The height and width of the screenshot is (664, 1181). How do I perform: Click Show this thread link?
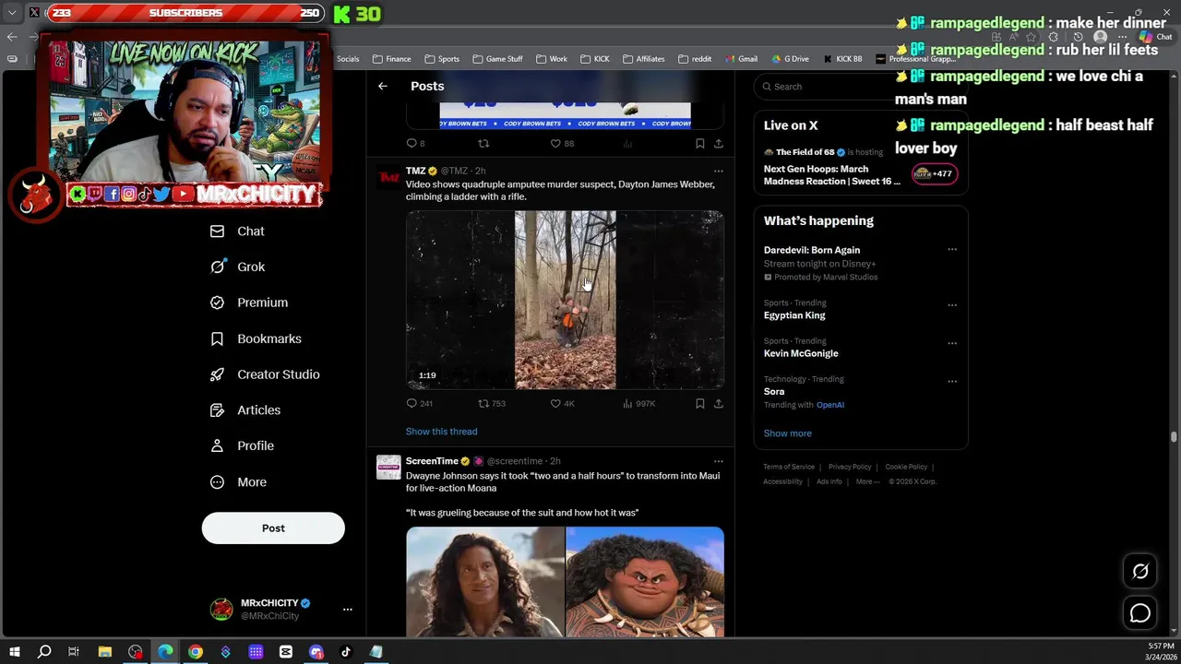(441, 432)
